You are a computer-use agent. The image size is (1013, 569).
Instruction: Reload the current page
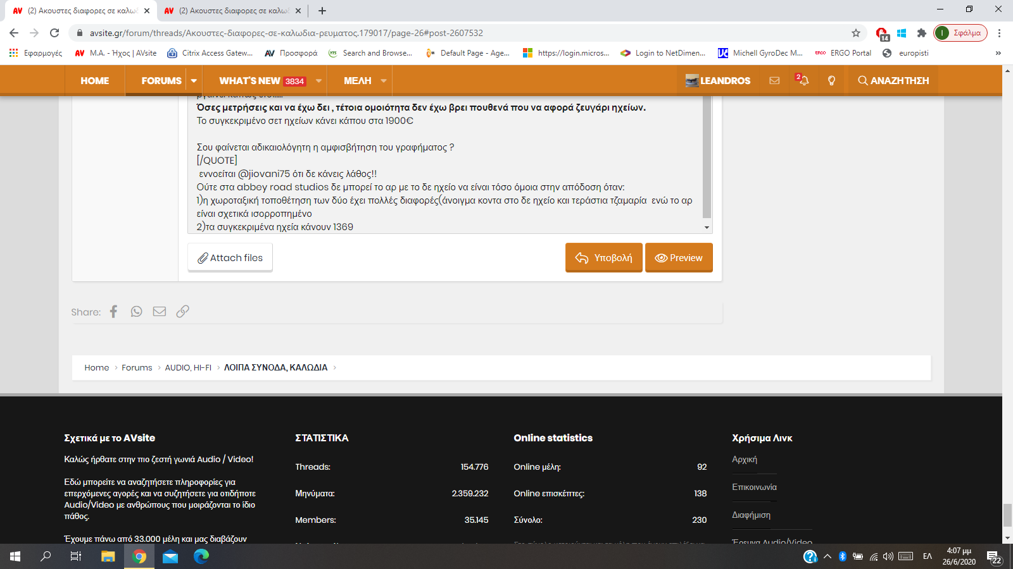pos(54,33)
